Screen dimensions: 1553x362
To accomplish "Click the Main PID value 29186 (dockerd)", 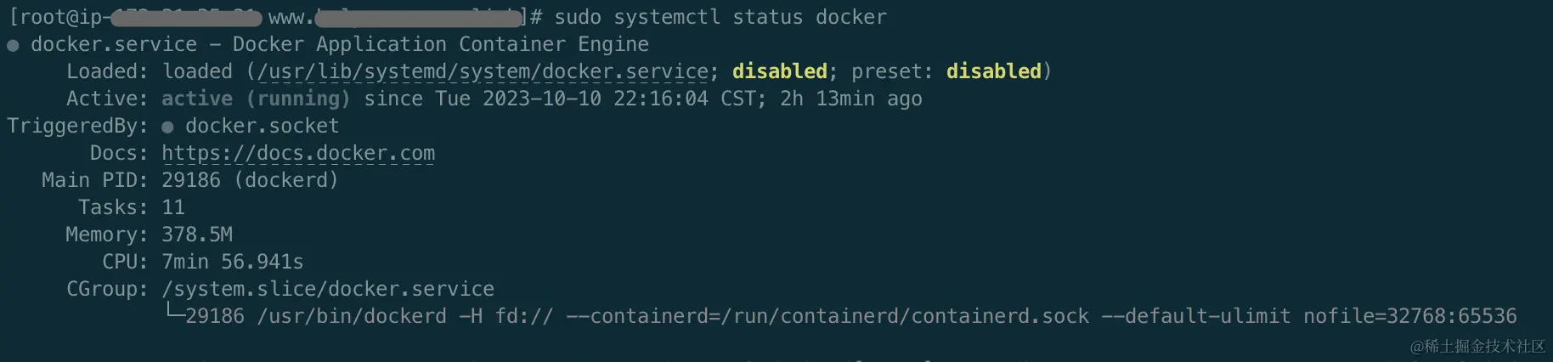I will point(250,180).
